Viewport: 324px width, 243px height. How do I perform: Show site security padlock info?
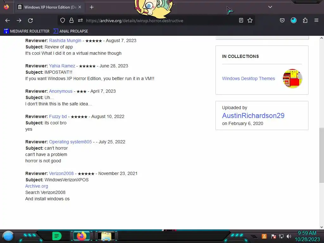[72, 20]
